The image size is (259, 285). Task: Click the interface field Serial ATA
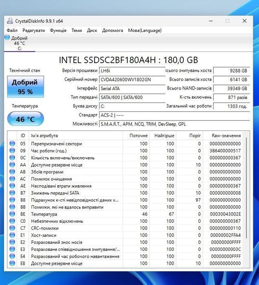(x=132, y=88)
